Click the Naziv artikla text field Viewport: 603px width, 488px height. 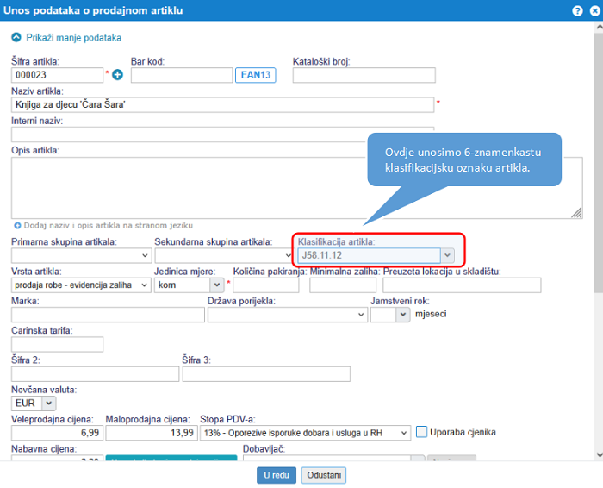(x=222, y=105)
